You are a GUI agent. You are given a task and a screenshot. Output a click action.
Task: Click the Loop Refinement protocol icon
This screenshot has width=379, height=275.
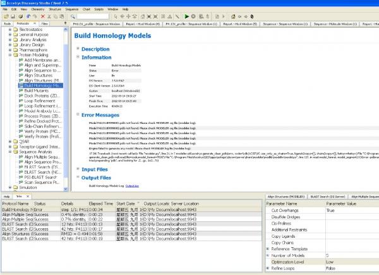tap(21, 101)
